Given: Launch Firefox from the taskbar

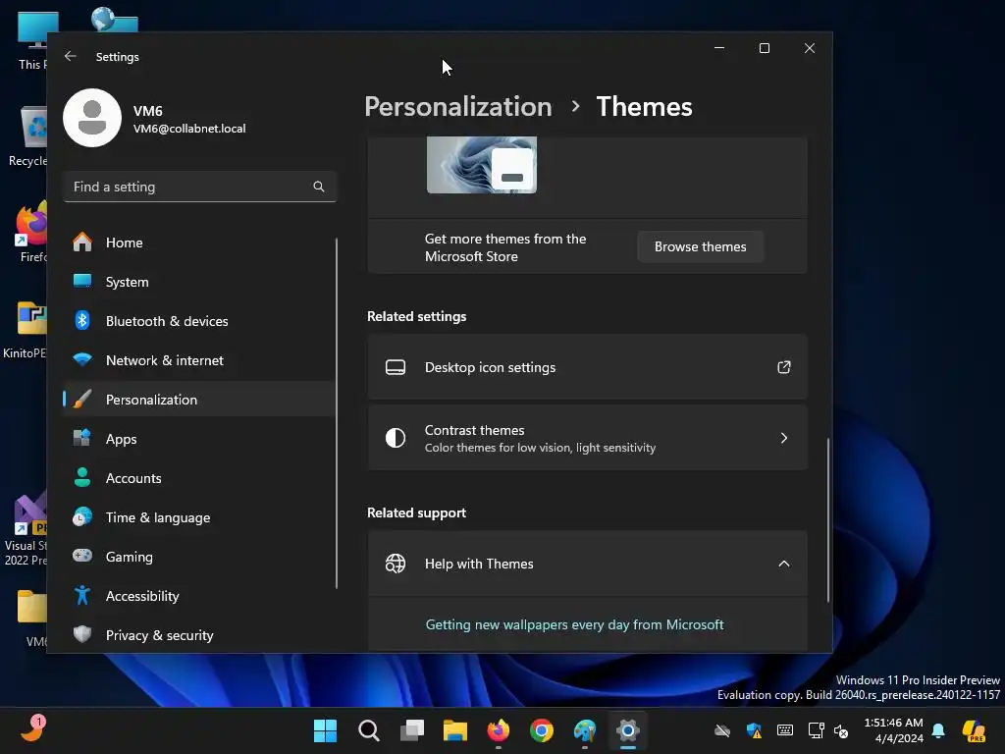Looking at the screenshot, I should [499, 730].
